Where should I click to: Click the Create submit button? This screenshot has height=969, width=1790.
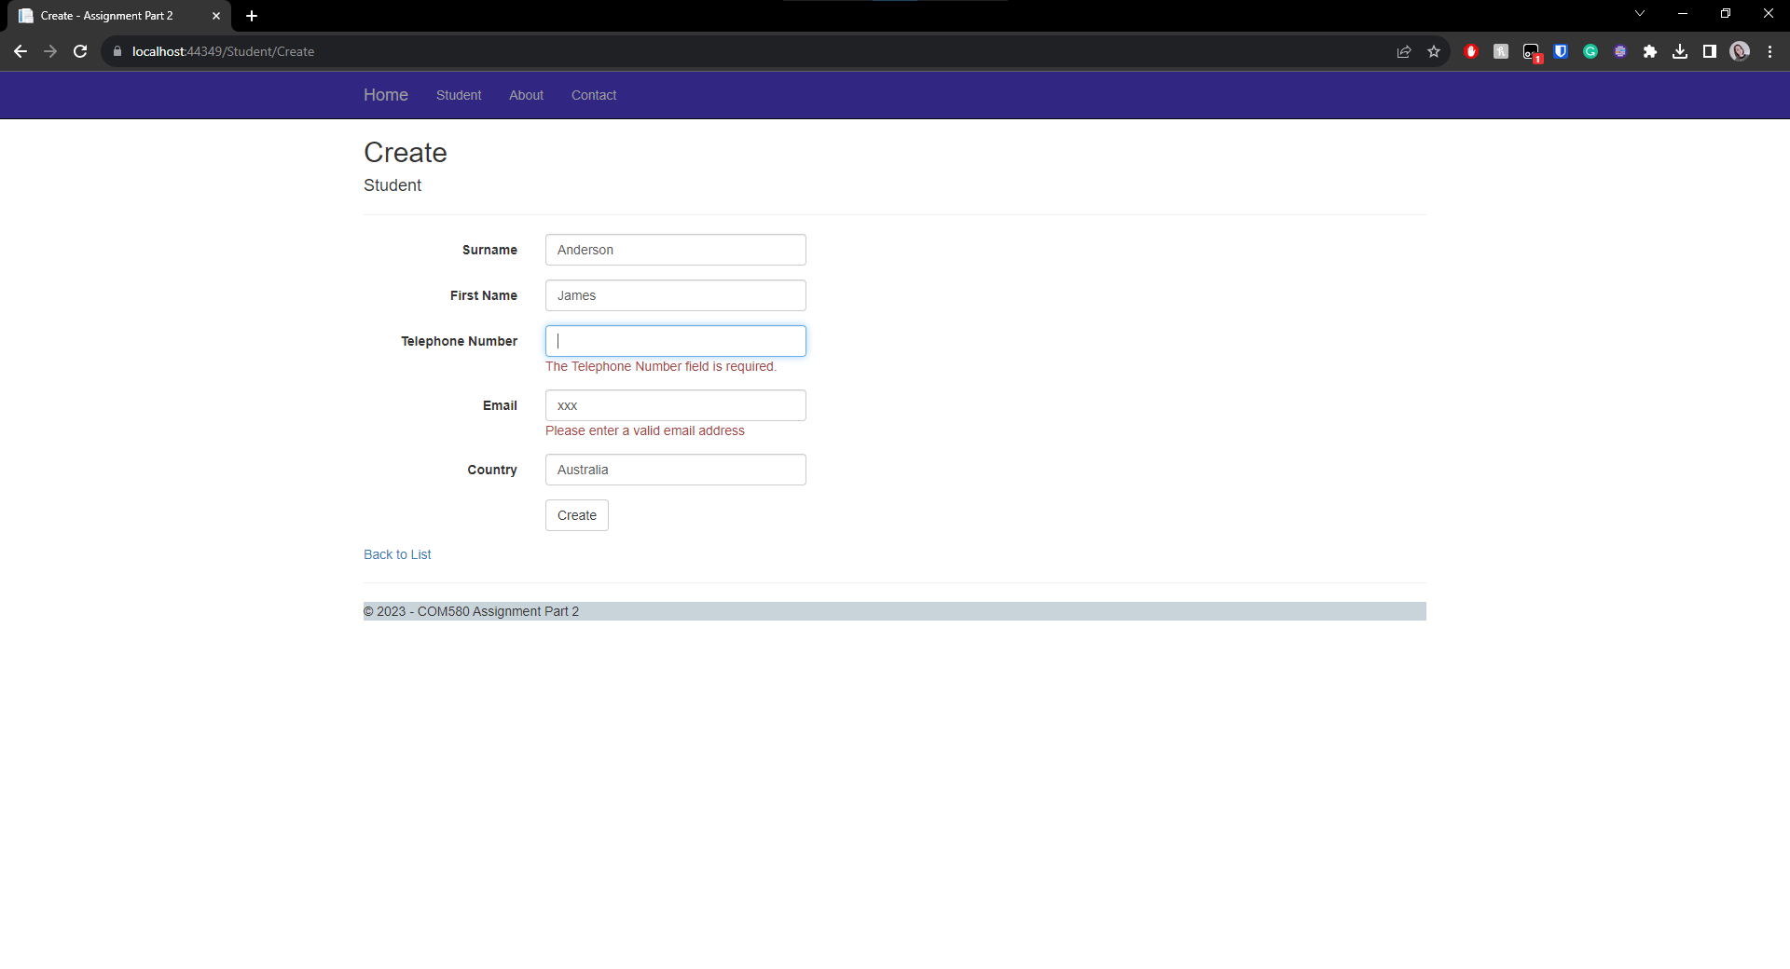pos(576,515)
